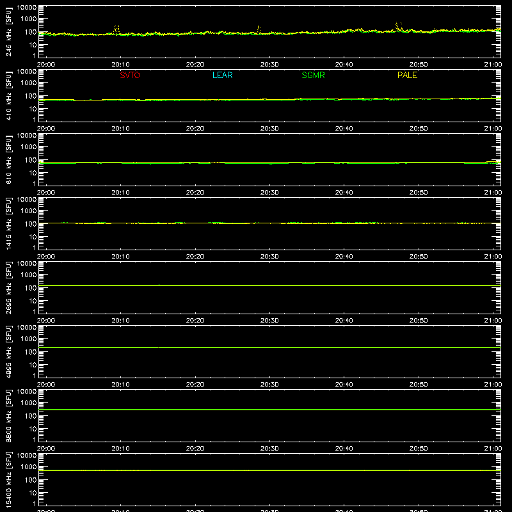The image size is (512, 512).
Task: Click the 1000 y-axis value of 410 MHz plot
Action: pos(29,83)
